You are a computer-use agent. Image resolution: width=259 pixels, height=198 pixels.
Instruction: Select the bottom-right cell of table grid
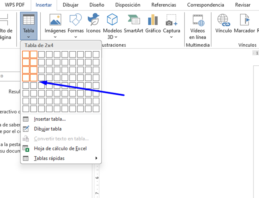[96, 109]
